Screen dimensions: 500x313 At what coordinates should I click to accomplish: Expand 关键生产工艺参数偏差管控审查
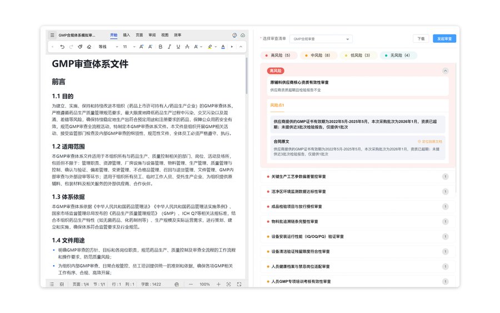pos(357,176)
